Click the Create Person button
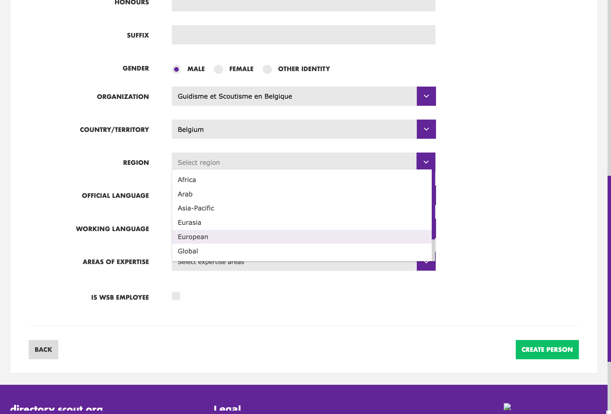611x414 pixels. tap(547, 349)
